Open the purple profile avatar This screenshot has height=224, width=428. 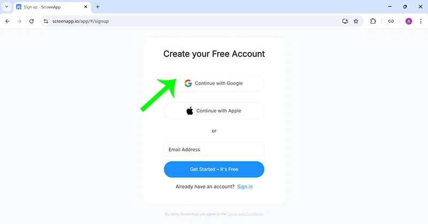tap(409, 21)
